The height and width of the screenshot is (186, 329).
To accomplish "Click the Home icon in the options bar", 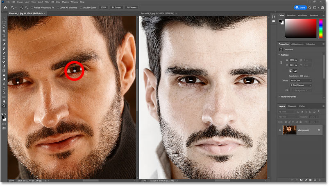I will 5,7.
